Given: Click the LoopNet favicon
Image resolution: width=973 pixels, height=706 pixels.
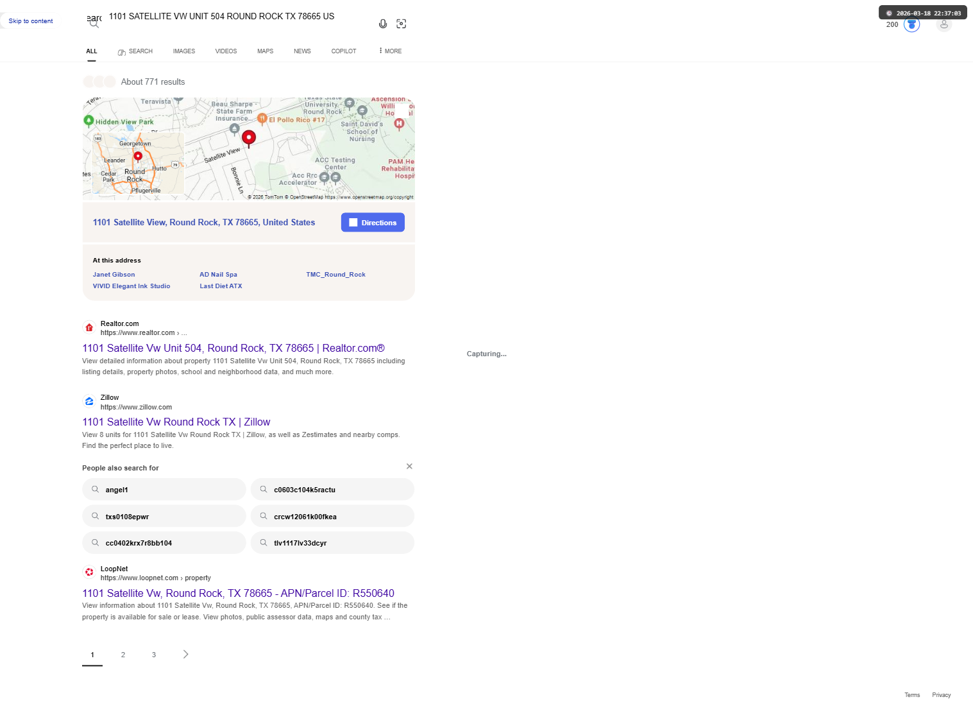Looking at the screenshot, I should click(x=89, y=572).
